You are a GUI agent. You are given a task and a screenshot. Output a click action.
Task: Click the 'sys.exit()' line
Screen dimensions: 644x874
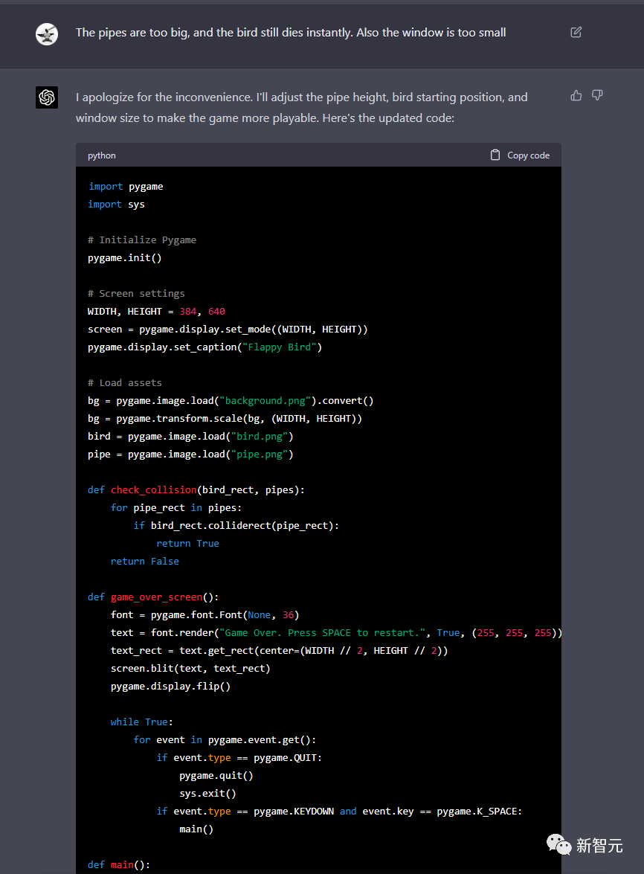(x=207, y=793)
